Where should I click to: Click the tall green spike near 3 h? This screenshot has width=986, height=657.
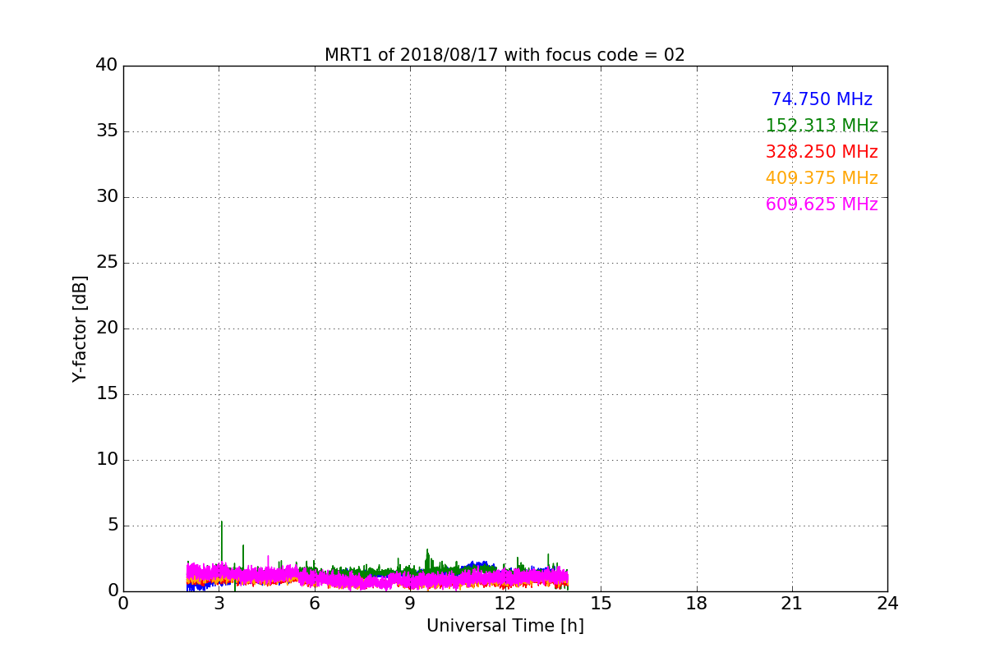pyautogui.click(x=221, y=542)
